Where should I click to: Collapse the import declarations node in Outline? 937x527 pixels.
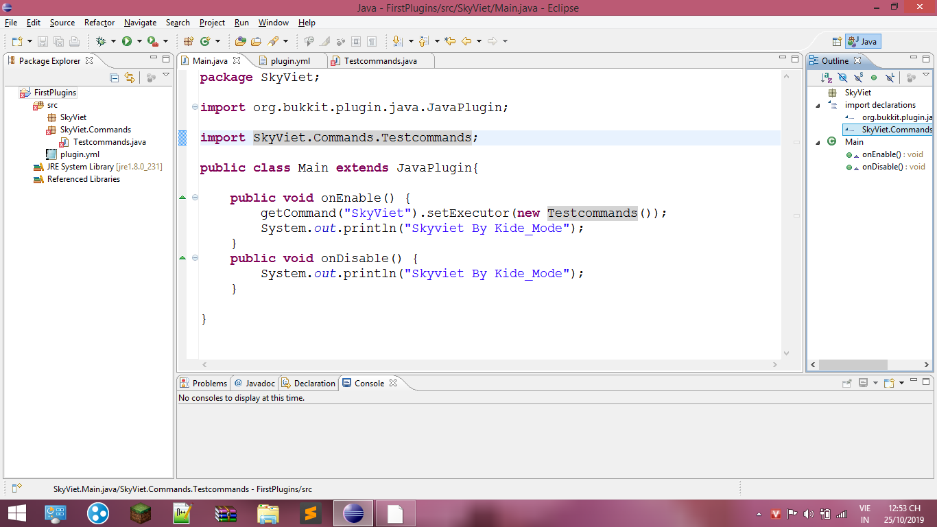point(818,106)
